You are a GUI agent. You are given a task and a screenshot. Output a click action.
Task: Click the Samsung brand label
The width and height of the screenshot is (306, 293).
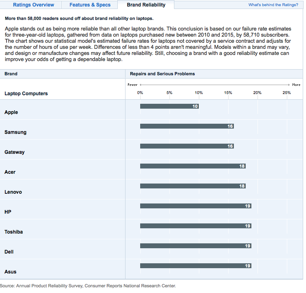(15, 132)
